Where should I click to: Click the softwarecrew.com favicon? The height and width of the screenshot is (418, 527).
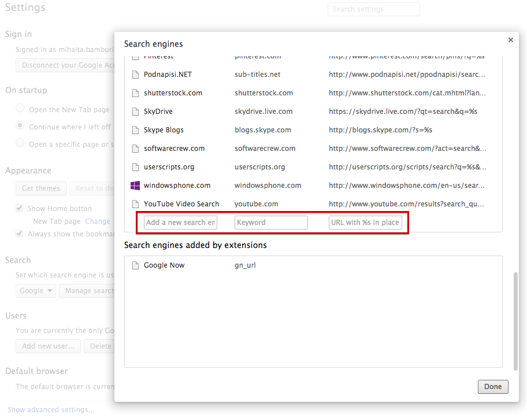click(135, 148)
